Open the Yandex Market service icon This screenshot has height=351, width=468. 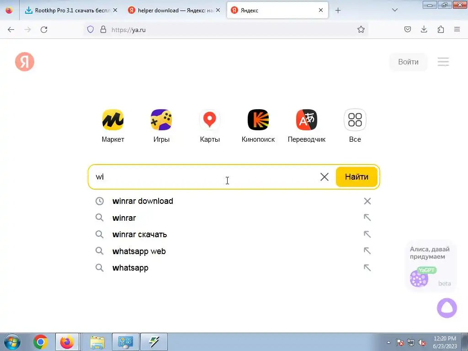[113, 120]
